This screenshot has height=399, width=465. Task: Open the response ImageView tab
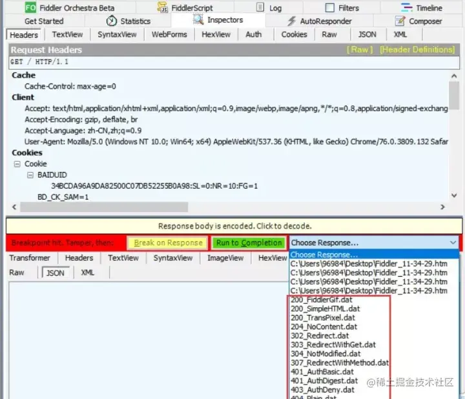(x=225, y=257)
